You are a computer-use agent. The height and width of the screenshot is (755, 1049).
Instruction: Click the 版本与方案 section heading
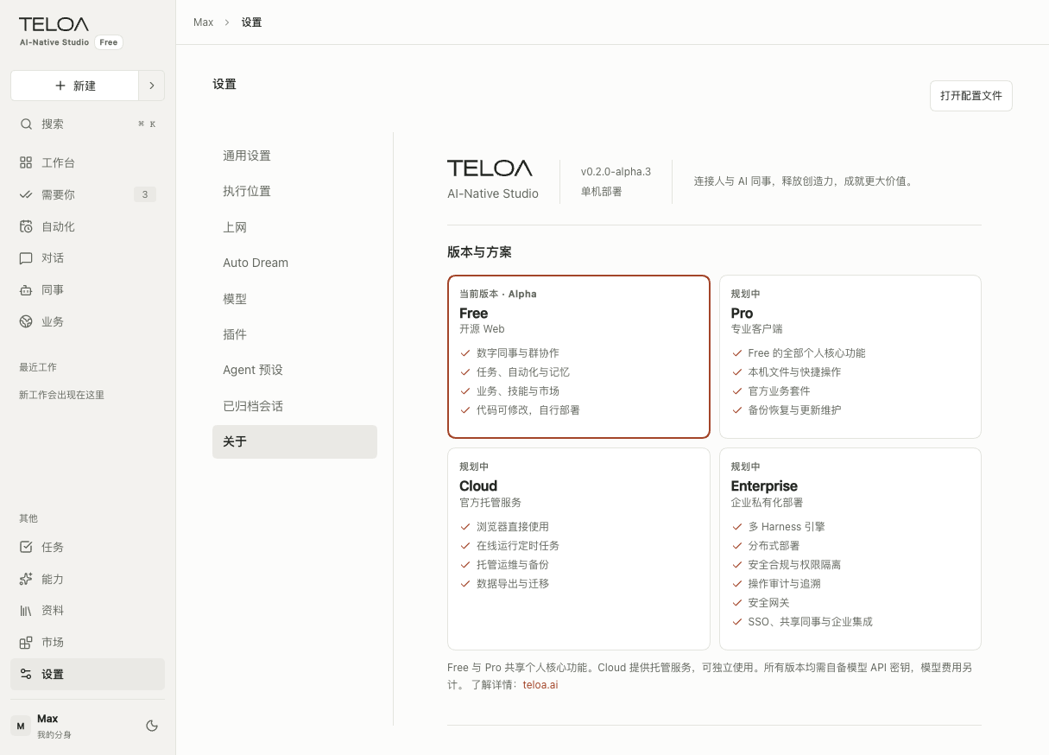tap(479, 252)
